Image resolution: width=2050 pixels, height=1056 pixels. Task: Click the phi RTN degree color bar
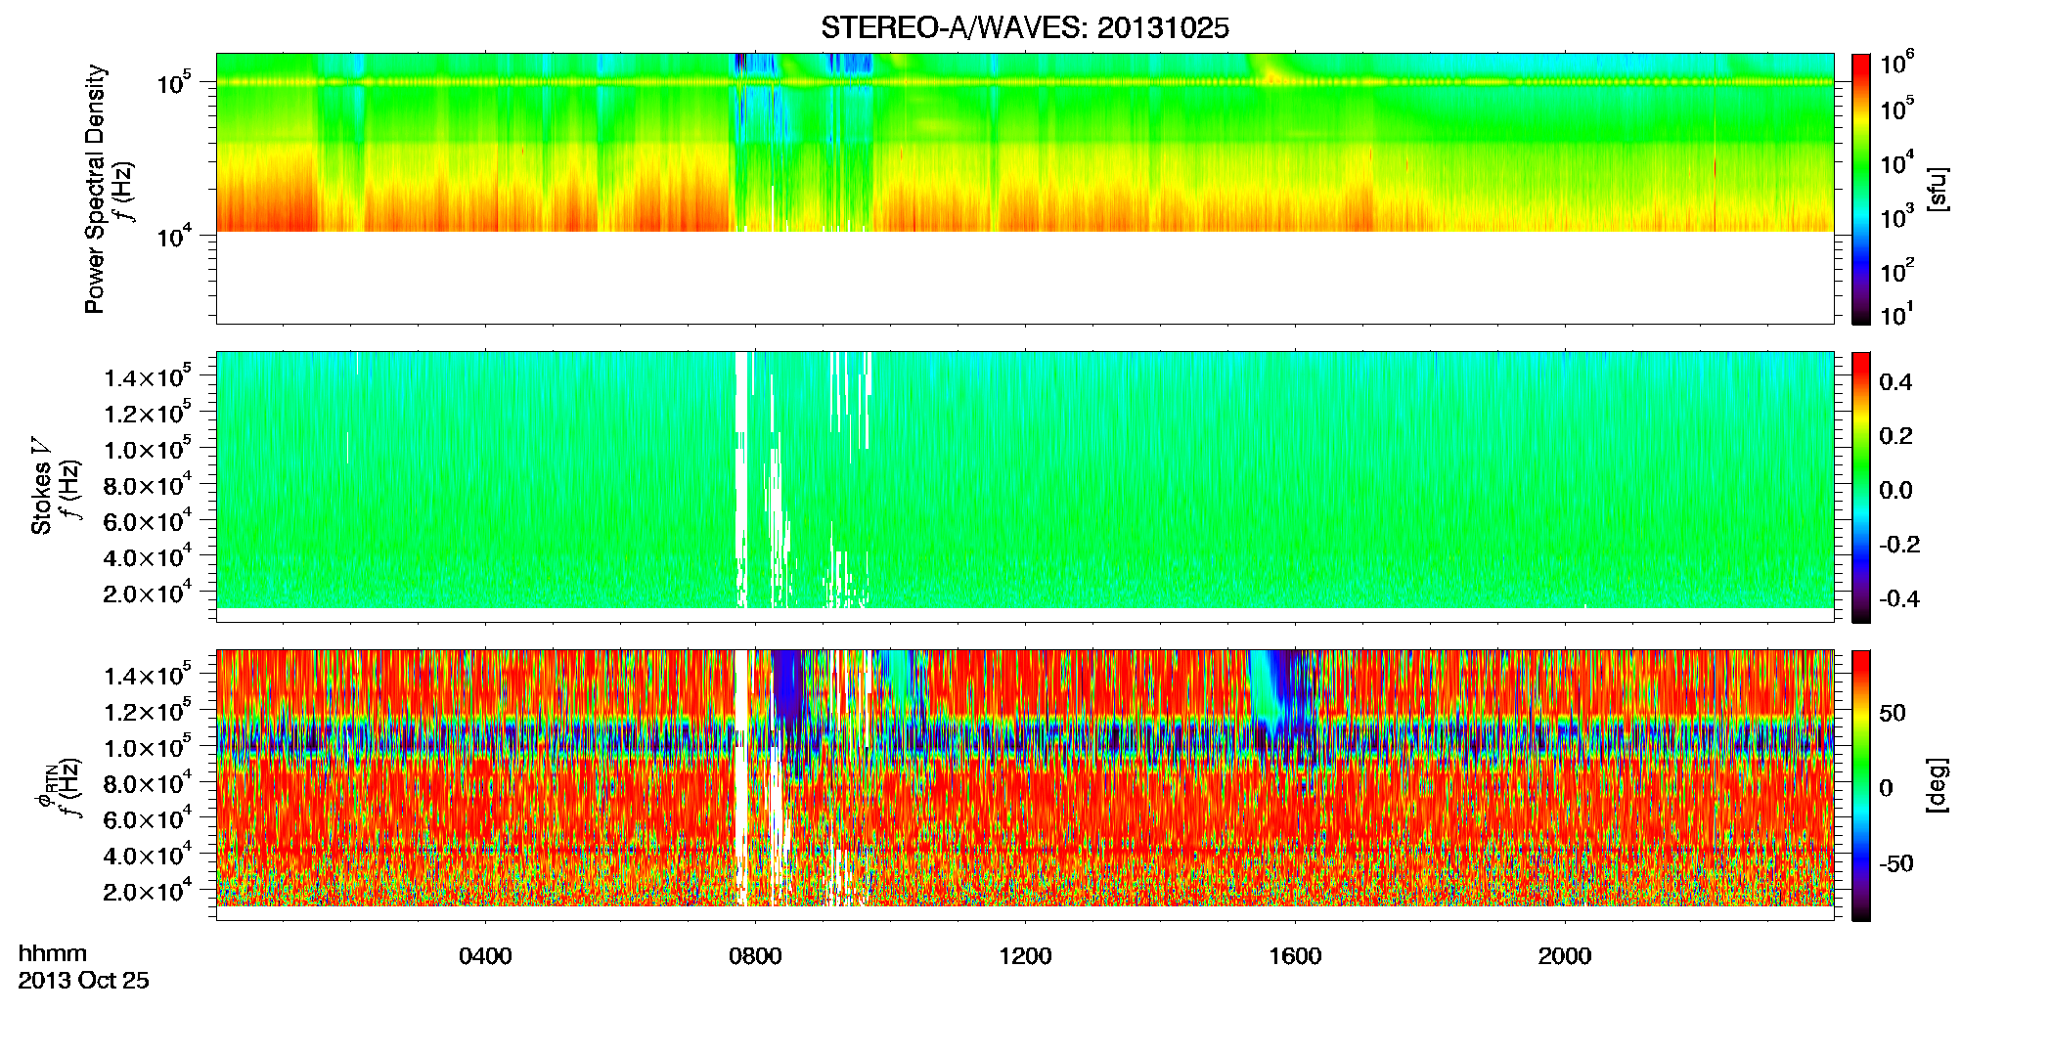[x=1861, y=785]
